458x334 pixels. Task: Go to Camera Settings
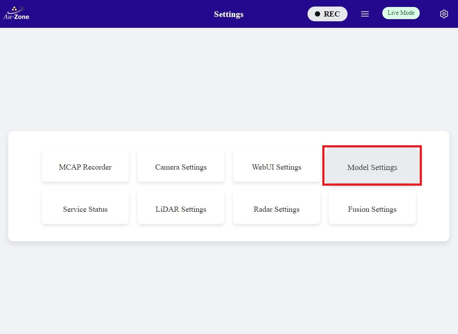181,167
